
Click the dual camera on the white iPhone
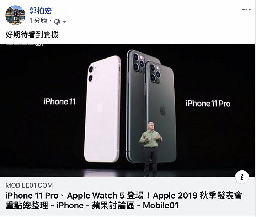[x=92, y=74]
